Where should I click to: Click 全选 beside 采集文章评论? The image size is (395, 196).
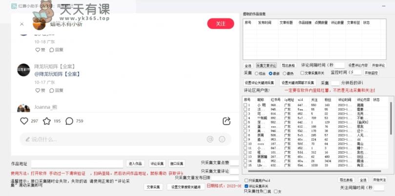point(248,66)
